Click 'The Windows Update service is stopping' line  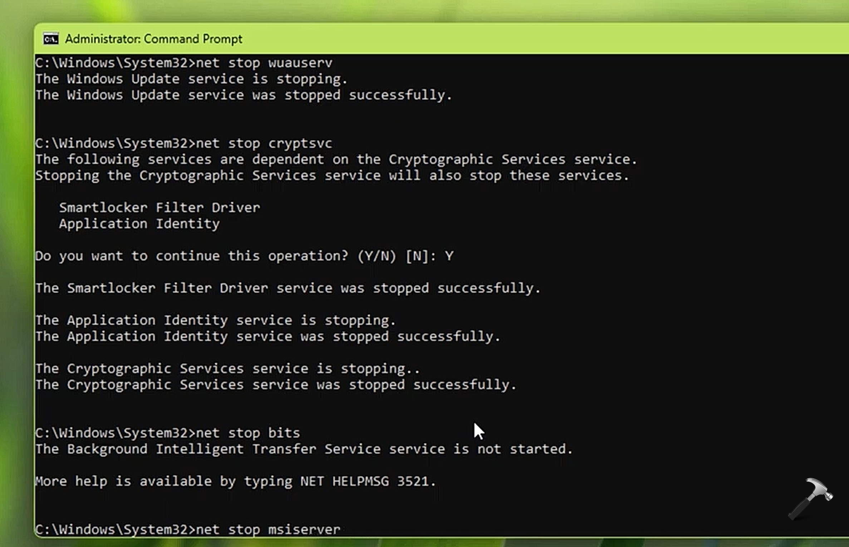click(191, 79)
